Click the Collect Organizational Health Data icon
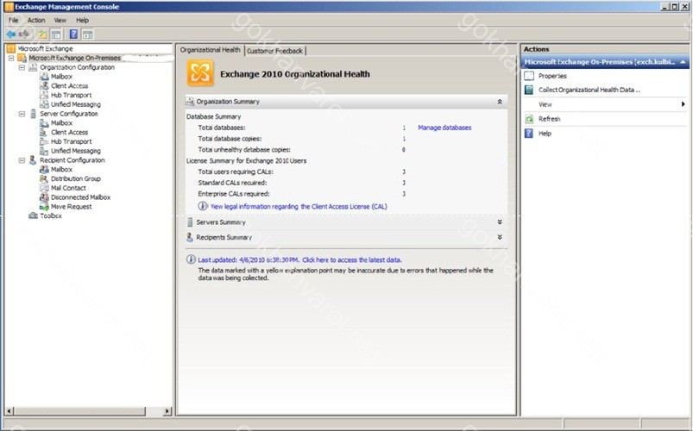Screen dimensions: 693x431 [529, 90]
